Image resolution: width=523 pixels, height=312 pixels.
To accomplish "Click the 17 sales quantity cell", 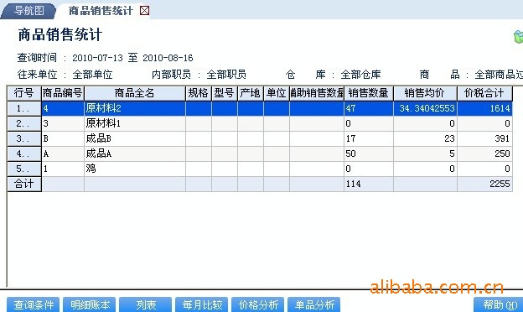I will pos(369,138).
